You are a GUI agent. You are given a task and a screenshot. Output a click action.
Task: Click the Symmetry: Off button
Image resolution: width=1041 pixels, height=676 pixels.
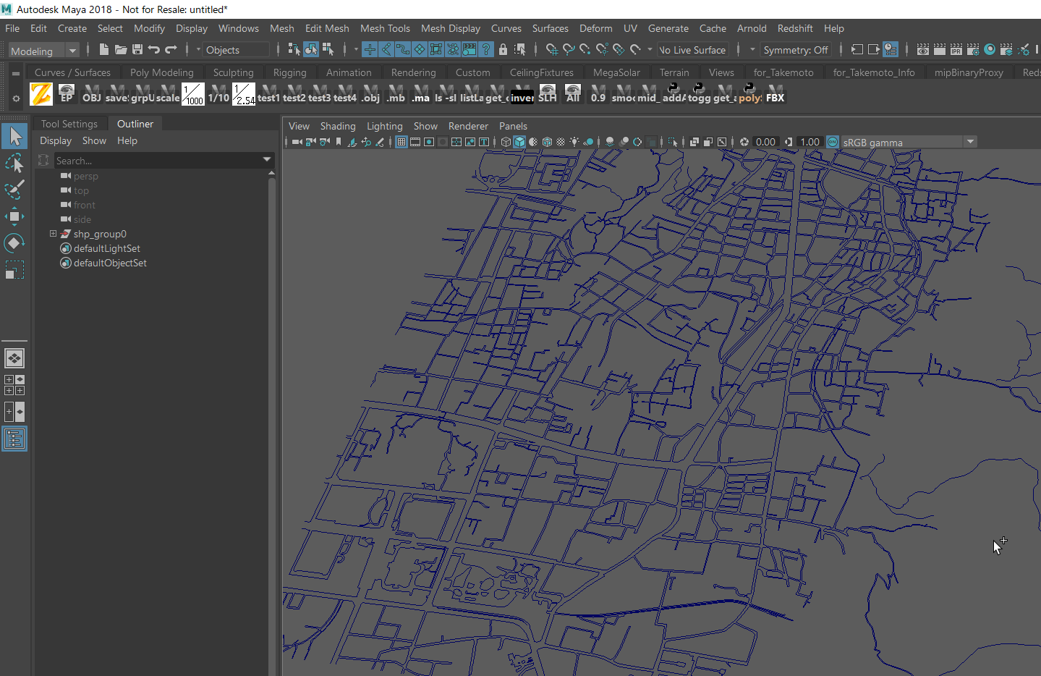(795, 50)
